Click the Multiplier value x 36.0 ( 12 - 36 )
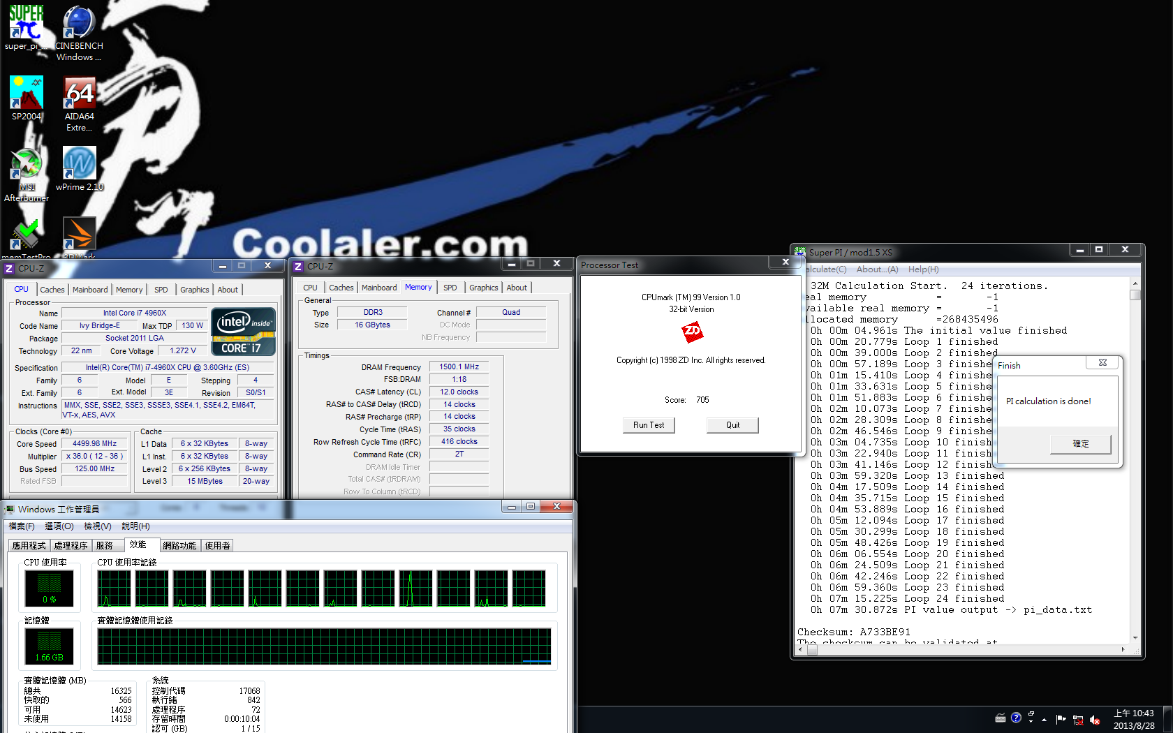Image resolution: width=1173 pixels, height=733 pixels. [95, 457]
